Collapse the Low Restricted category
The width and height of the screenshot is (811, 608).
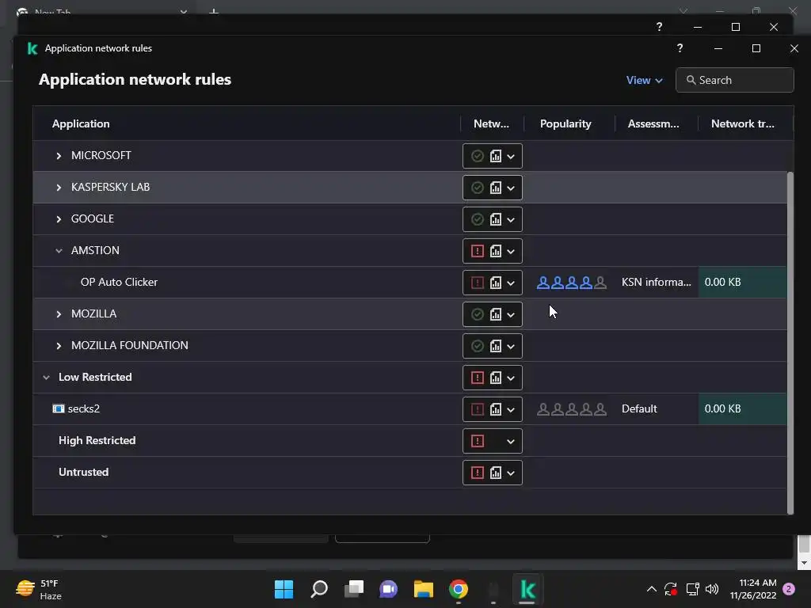click(x=46, y=378)
